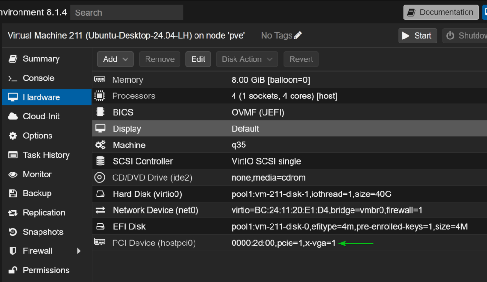Select the Display Default row
The width and height of the screenshot is (487, 282).
[x=290, y=128]
